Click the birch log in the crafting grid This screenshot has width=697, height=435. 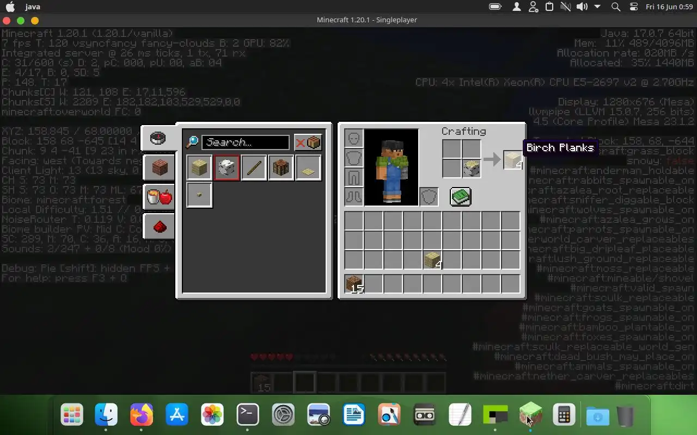tap(472, 169)
